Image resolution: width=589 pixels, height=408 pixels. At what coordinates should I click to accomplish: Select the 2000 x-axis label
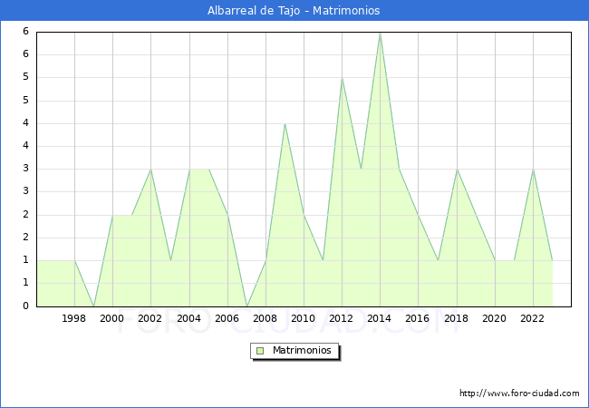[x=112, y=318]
